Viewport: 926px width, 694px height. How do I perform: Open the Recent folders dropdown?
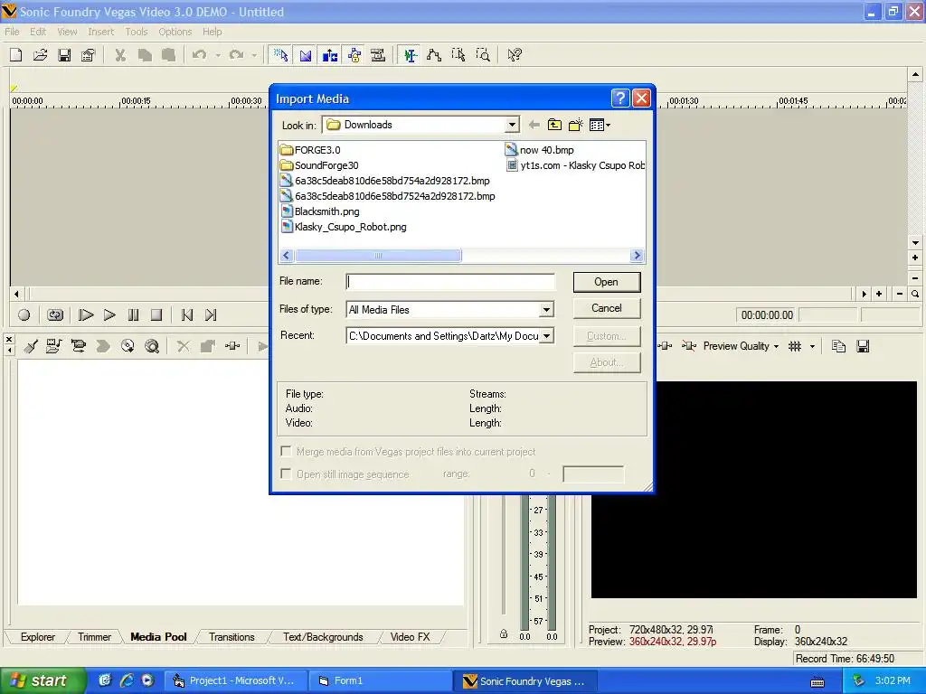(x=546, y=336)
